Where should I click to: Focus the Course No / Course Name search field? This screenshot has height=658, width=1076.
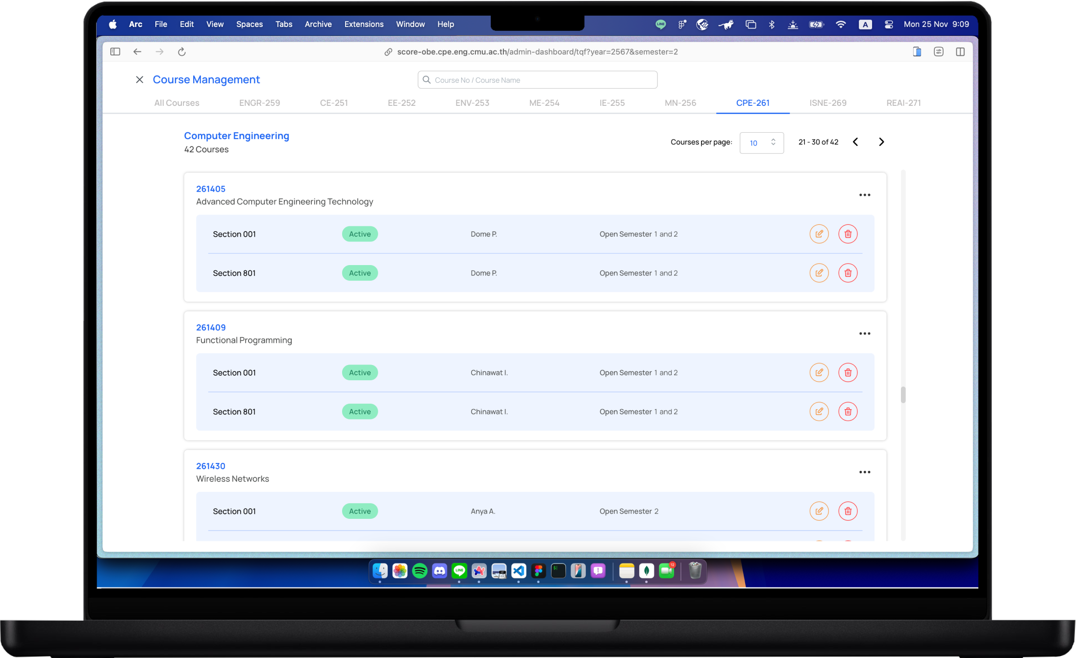[538, 80]
